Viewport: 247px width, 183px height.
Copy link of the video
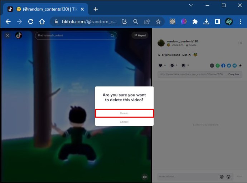[234, 74]
